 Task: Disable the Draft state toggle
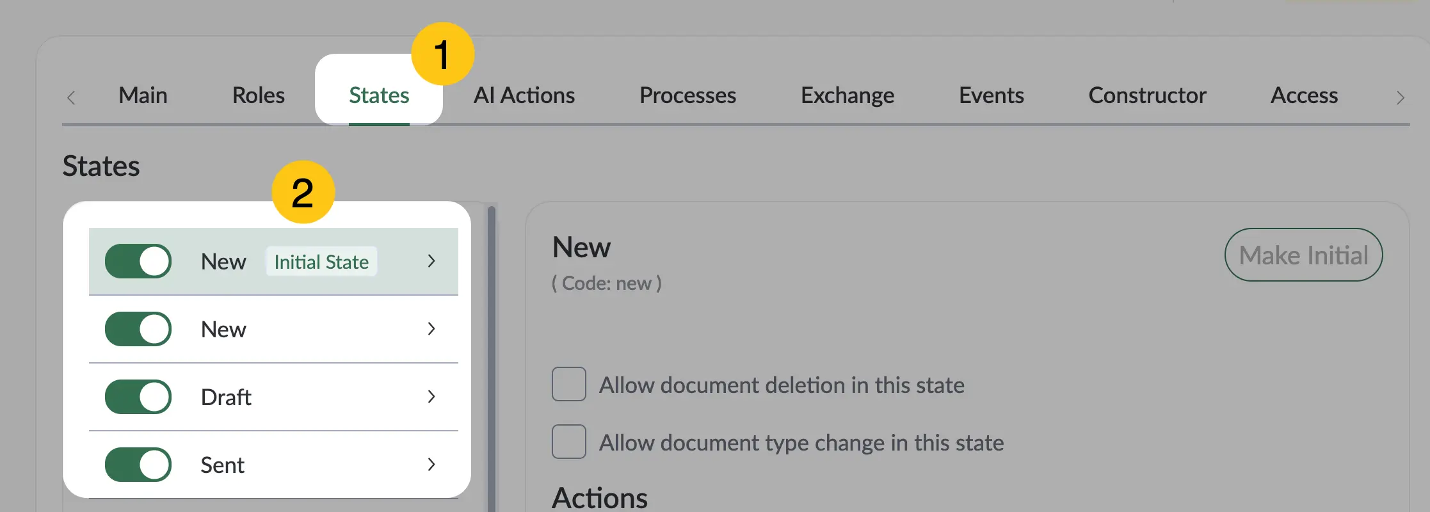(138, 397)
